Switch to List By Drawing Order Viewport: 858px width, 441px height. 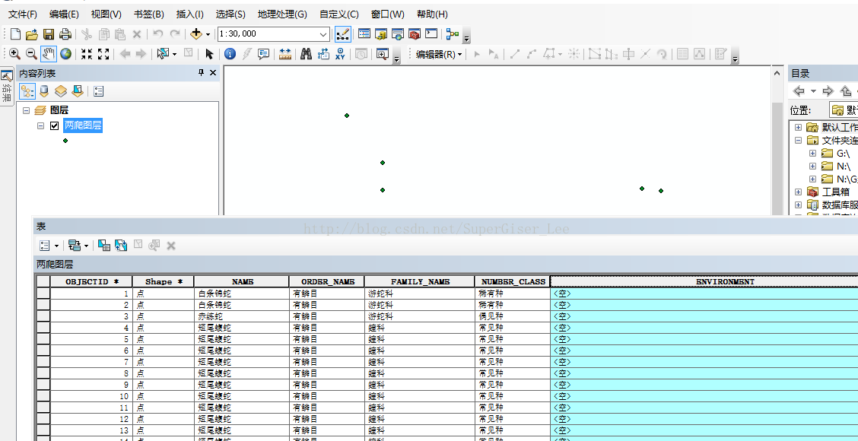(x=27, y=90)
